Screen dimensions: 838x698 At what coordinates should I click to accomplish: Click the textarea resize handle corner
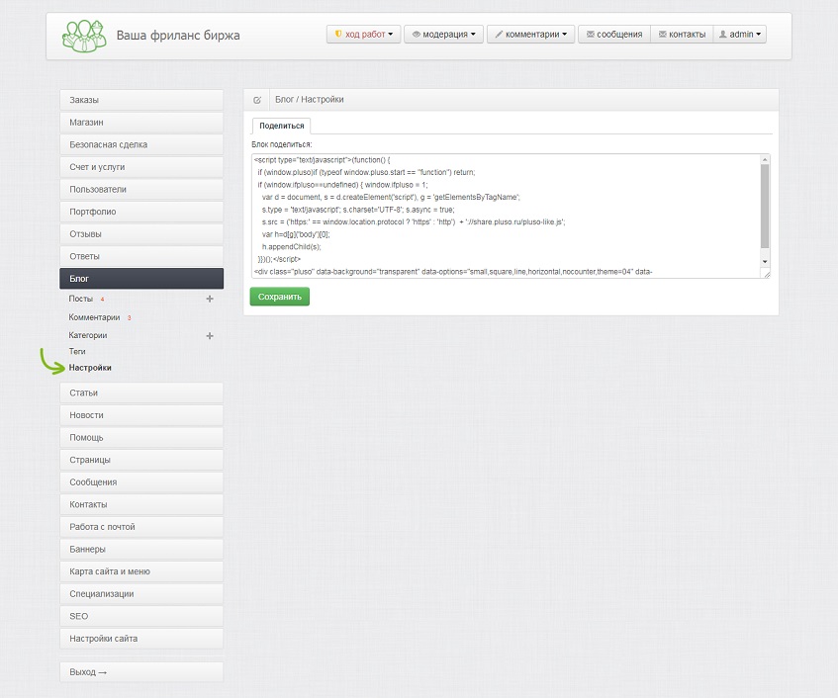pos(767,275)
